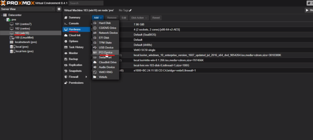Click the Firewall shield icon
The height and width of the screenshot is (140, 313).
click(x=66, y=77)
